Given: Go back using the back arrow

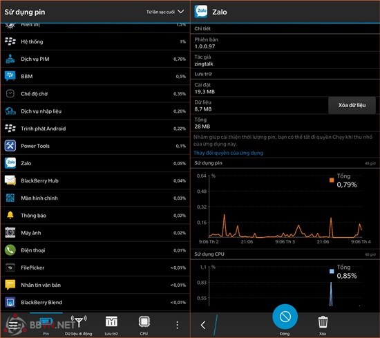Looking at the screenshot, I should pos(203,325).
